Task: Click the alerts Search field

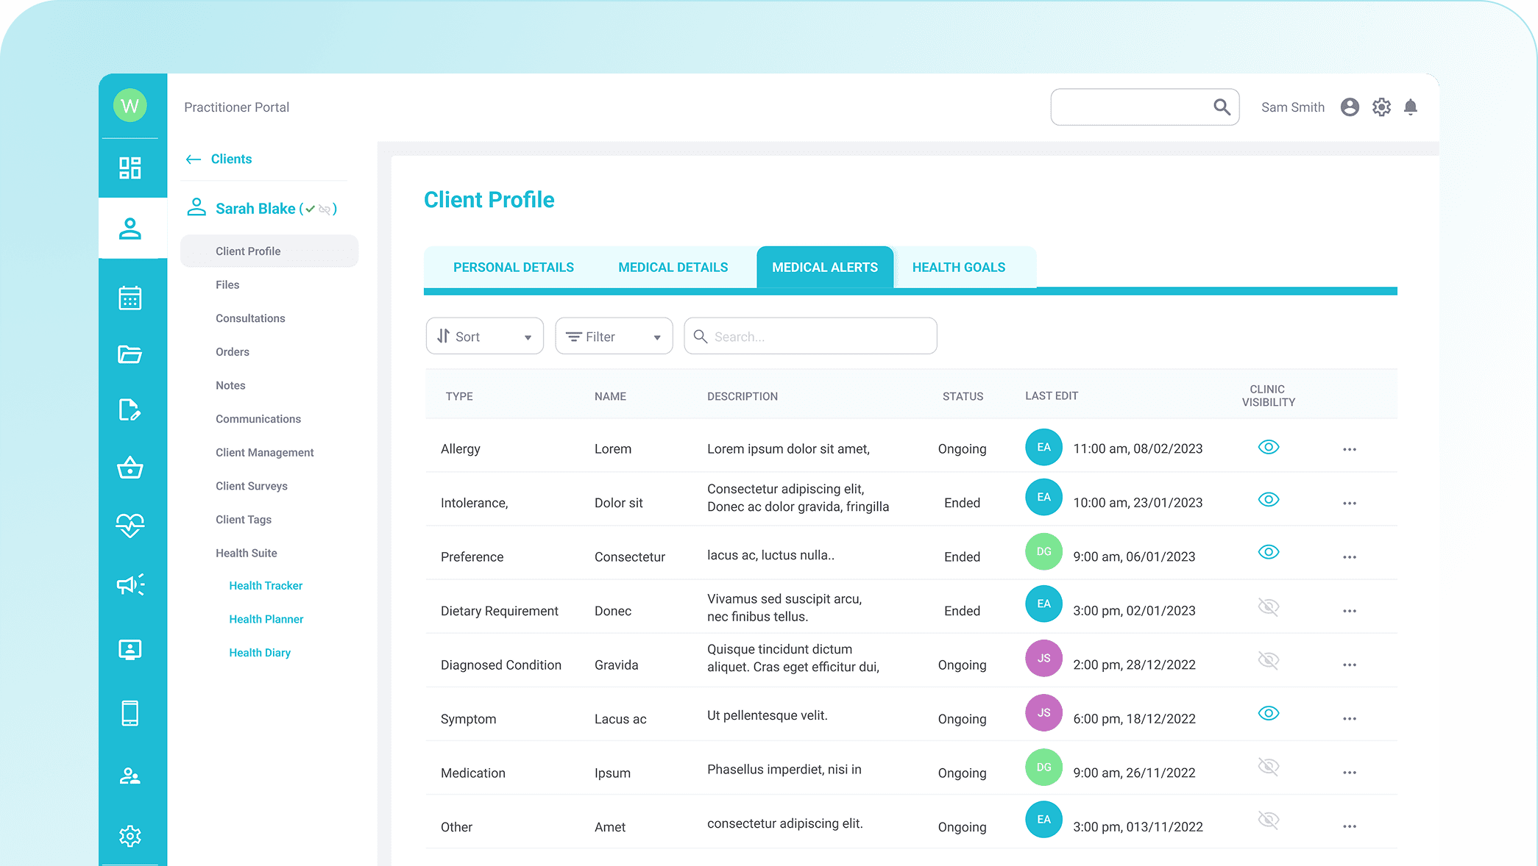Action: (x=810, y=337)
